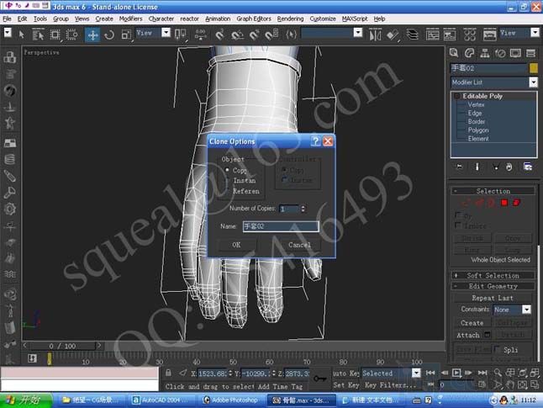This screenshot has height=408, width=543.
Task: Open render type View dropdown
Action: (x=519, y=33)
